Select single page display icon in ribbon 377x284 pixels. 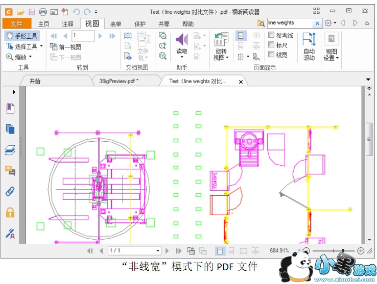241,36
